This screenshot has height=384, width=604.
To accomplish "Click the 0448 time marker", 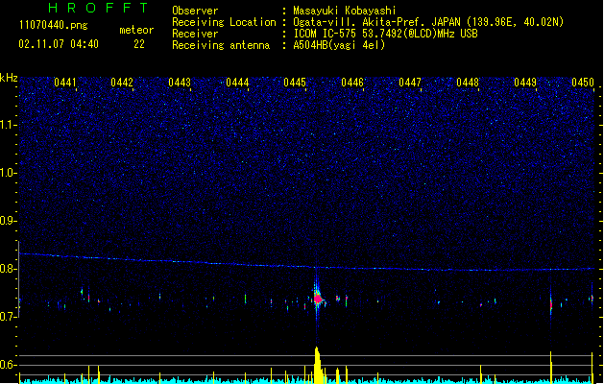I will point(468,83).
